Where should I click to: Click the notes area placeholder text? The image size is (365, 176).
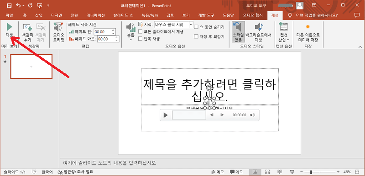(109, 163)
